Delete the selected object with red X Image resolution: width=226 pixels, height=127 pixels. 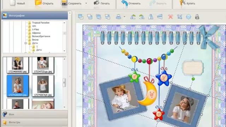click(x=171, y=17)
